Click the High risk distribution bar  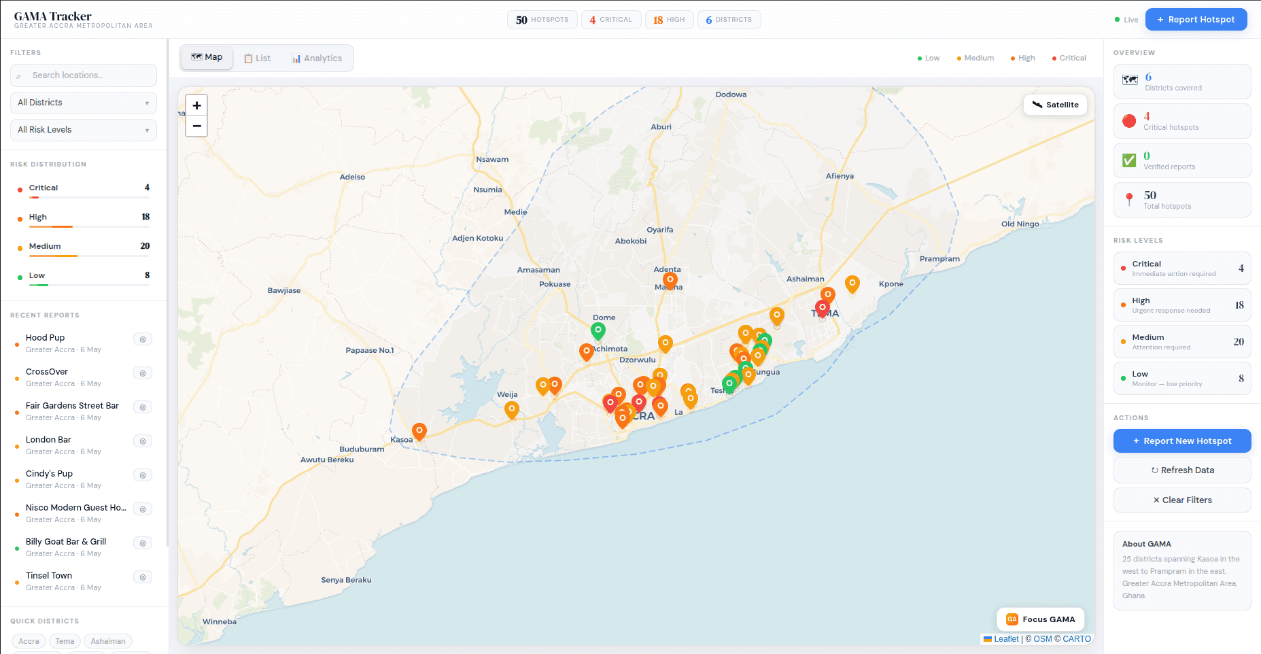pyautogui.click(x=89, y=227)
